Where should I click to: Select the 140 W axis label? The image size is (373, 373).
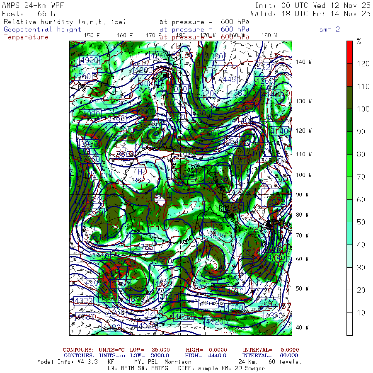tap(303, 62)
